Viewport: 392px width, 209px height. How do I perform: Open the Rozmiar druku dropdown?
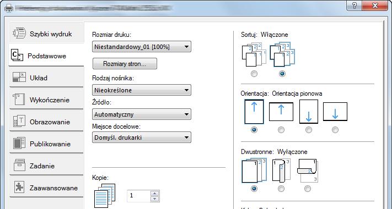(x=142, y=47)
